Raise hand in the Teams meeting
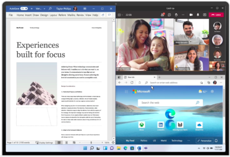The height and width of the screenshot is (157, 230). pyautogui.click(x=176, y=15)
